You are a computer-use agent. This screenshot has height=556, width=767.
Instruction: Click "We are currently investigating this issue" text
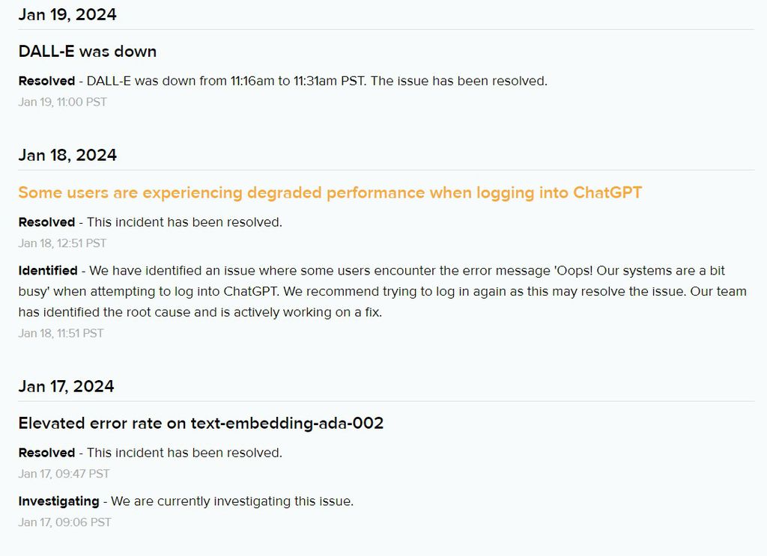click(232, 501)
